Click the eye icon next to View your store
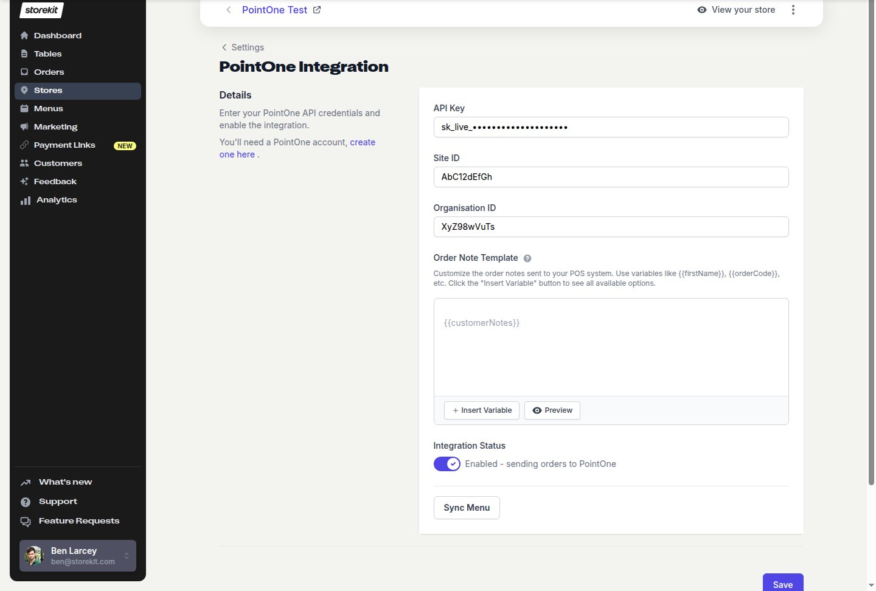876x591 pixels. point(702,10)
